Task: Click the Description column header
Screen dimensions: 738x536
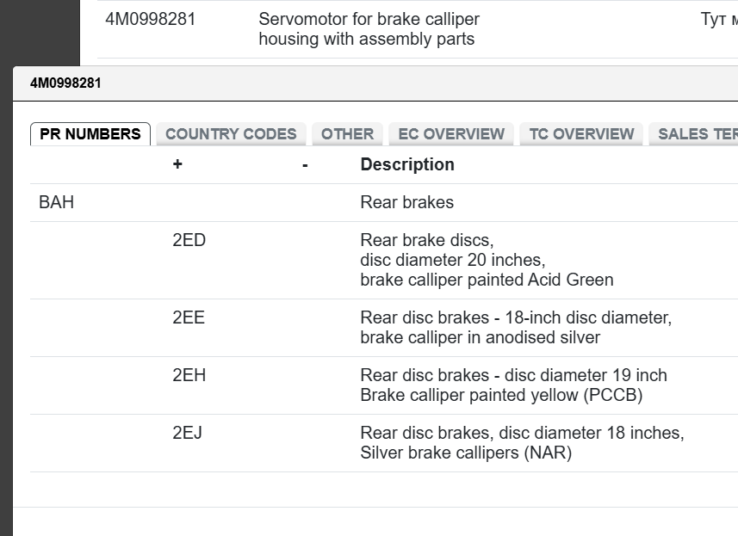Action: click(407, 164)
